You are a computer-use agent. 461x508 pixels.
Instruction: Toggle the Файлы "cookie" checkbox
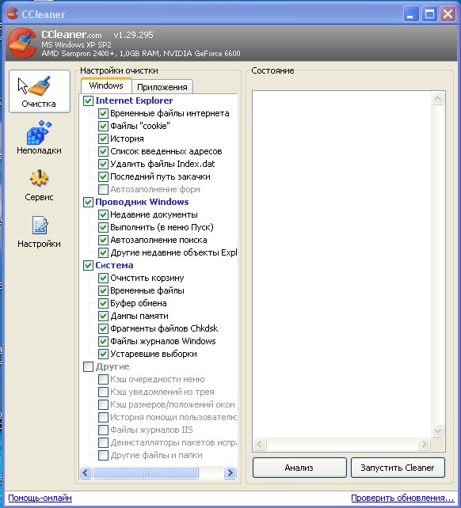pos(103,126)
